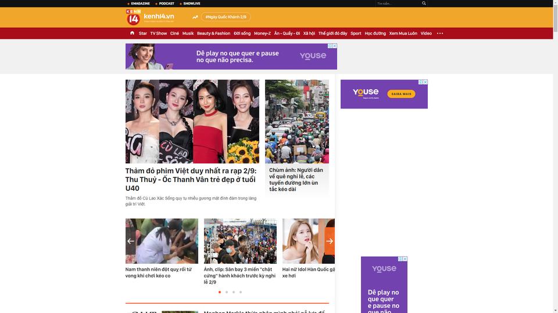Image resolution: width=558 pixels, height=313 pixels.
Task: Open Korean idol article thumbnail
Action: coord(309,241)
